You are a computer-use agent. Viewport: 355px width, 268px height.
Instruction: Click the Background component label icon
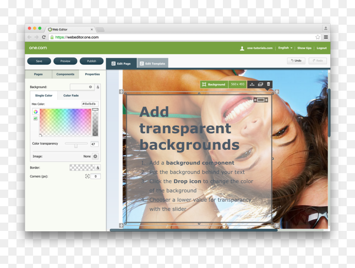coord(204,85)
